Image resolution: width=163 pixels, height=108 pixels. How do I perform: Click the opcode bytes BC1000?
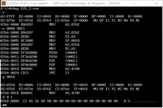click(x=27, y=41)
